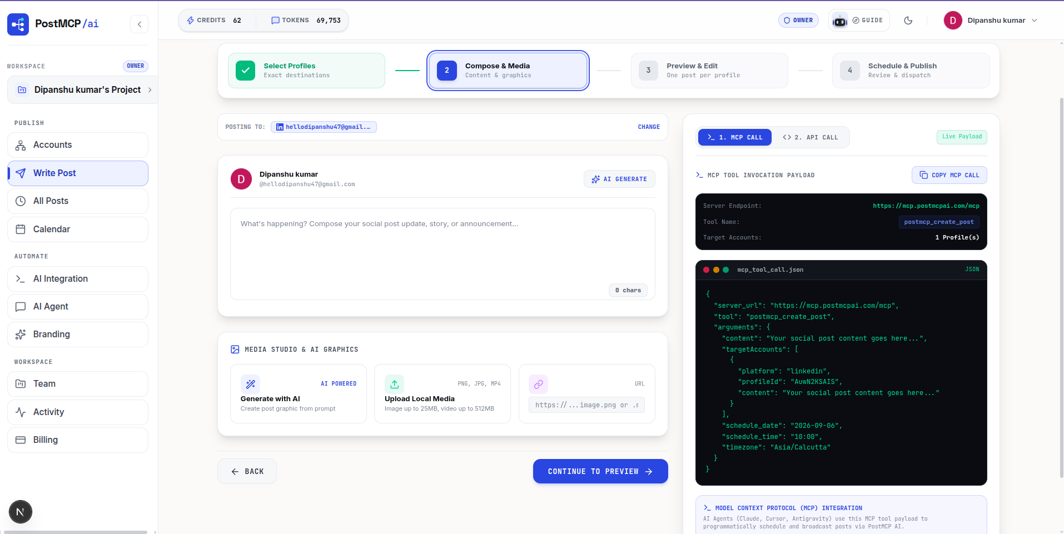This screenshot has width=1064, height=534.
Task: Click the robot guide mascot icon
Action: pos(840,21)
